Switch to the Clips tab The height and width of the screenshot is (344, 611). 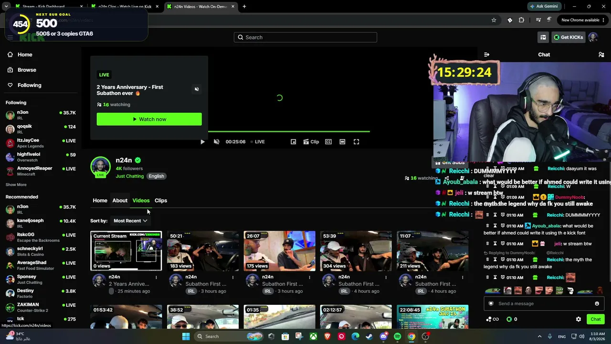point(161,201)
